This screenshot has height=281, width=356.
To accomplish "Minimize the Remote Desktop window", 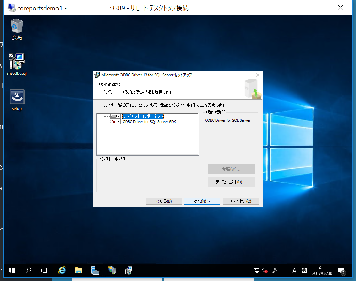I will [x=293, y=8].
